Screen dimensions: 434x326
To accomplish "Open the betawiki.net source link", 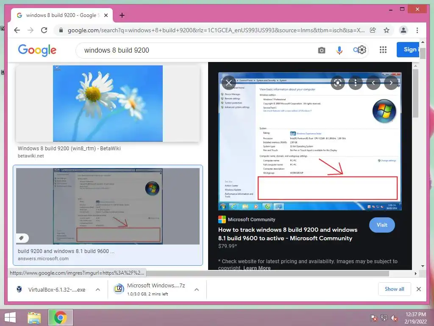I will tap(31, 156).
